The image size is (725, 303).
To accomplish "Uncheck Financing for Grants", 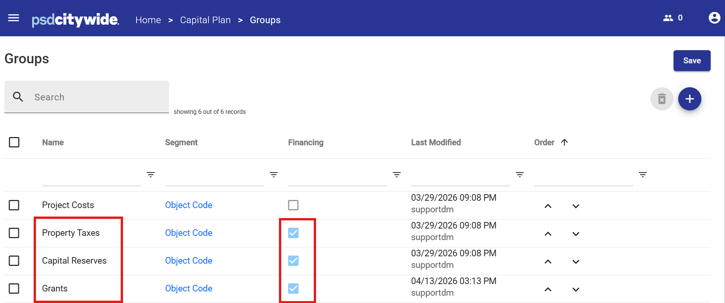I will tap(293, 288).
